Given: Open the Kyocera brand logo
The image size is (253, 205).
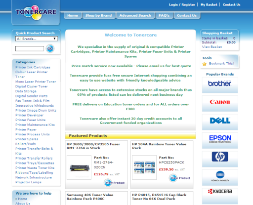Looking at the screenshot, I should pyautogui.click(x=220, y=196).
